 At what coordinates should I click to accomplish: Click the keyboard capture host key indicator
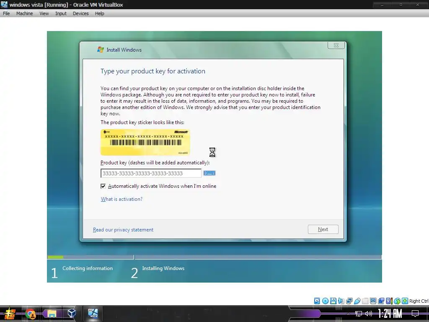pyautogui.click(x=405, y=301)
